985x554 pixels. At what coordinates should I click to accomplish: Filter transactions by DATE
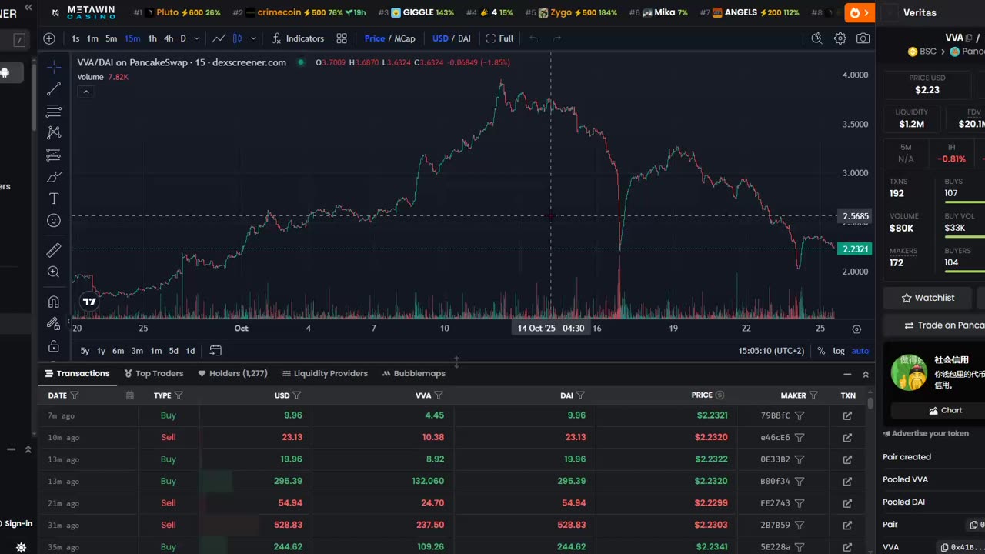tap(75, 395)
